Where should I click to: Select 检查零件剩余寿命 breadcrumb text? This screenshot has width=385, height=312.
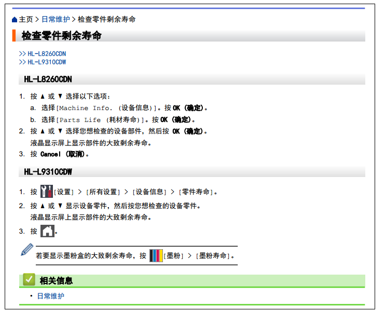[x=106, y=19]
